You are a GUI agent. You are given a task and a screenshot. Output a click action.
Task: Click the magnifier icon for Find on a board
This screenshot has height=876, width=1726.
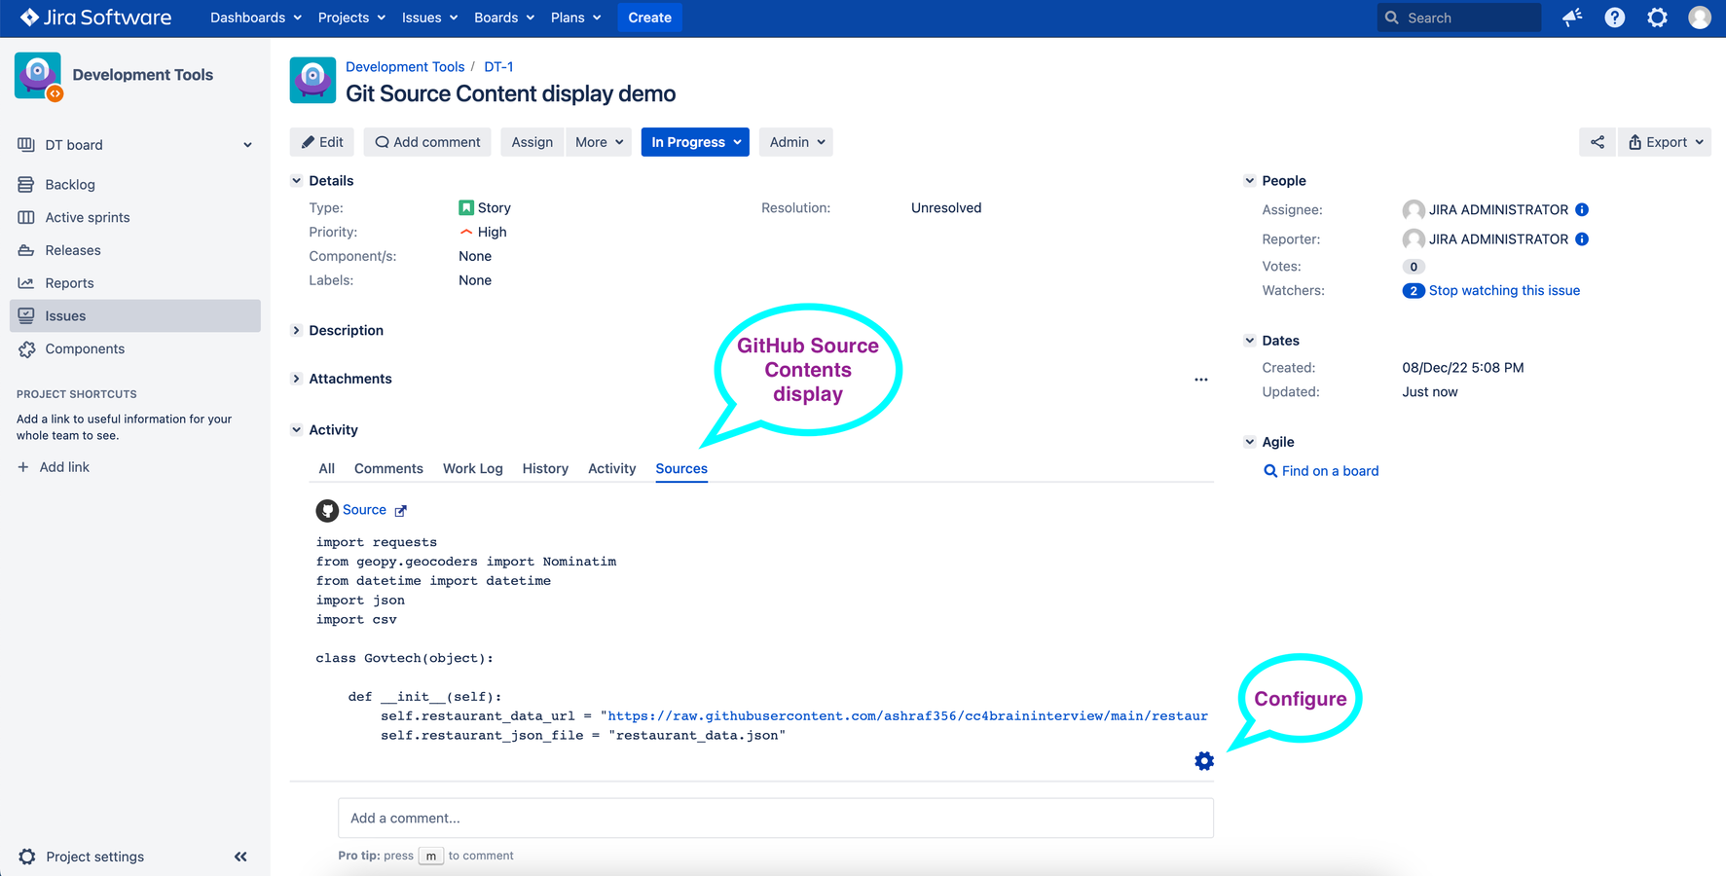click(1270, 471)
